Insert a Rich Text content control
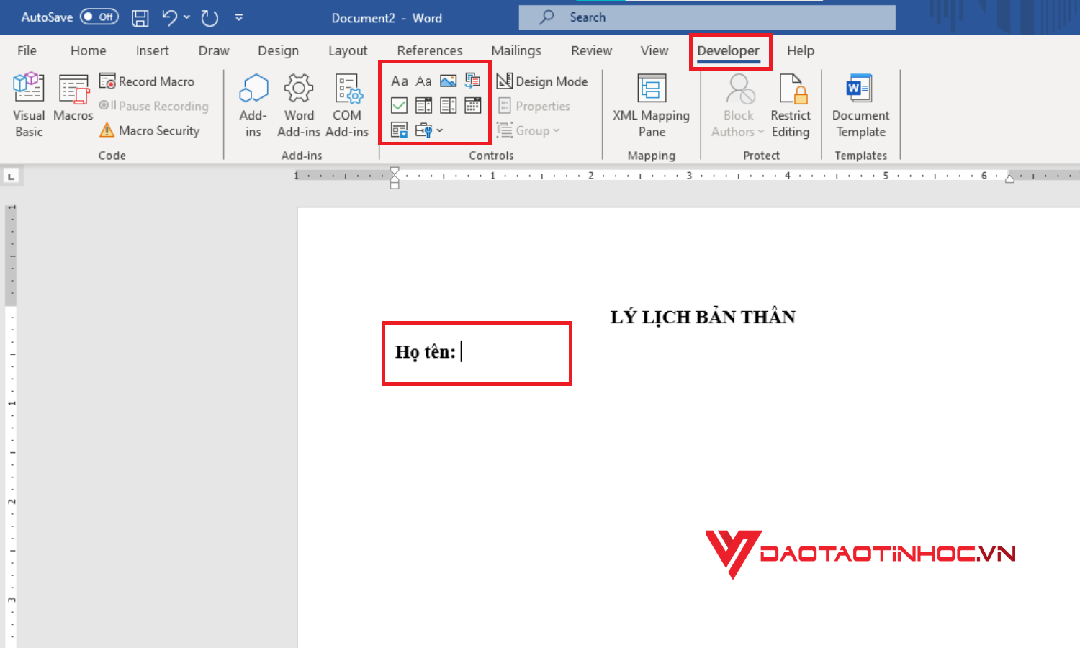1080x648 pixels. coord(400,81)
